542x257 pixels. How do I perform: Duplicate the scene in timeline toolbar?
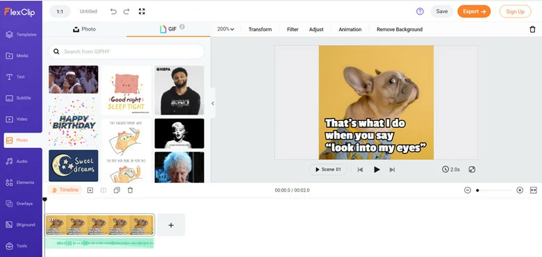tap(117, 190)
